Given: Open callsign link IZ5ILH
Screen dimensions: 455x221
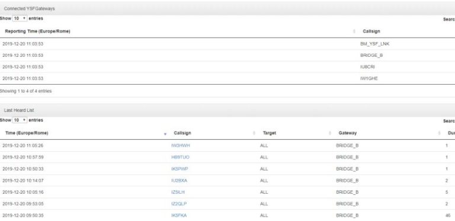Looking at the screenshot, I should (x=178, y=192).
